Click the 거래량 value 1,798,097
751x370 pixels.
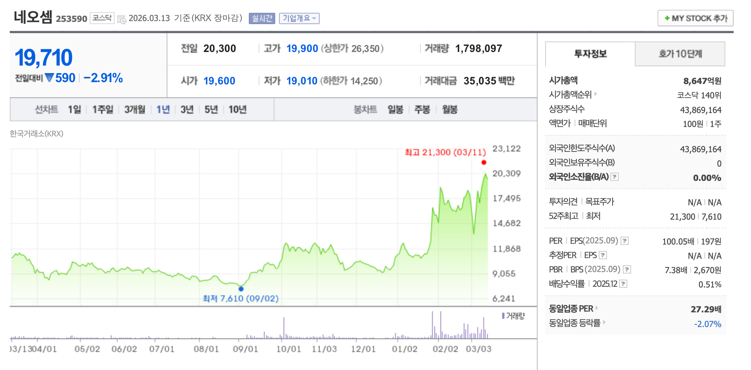click(x=479, y=49)
